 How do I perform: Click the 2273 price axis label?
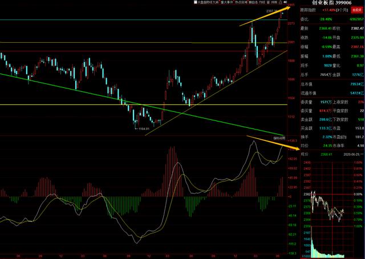[x=291, y=23]
